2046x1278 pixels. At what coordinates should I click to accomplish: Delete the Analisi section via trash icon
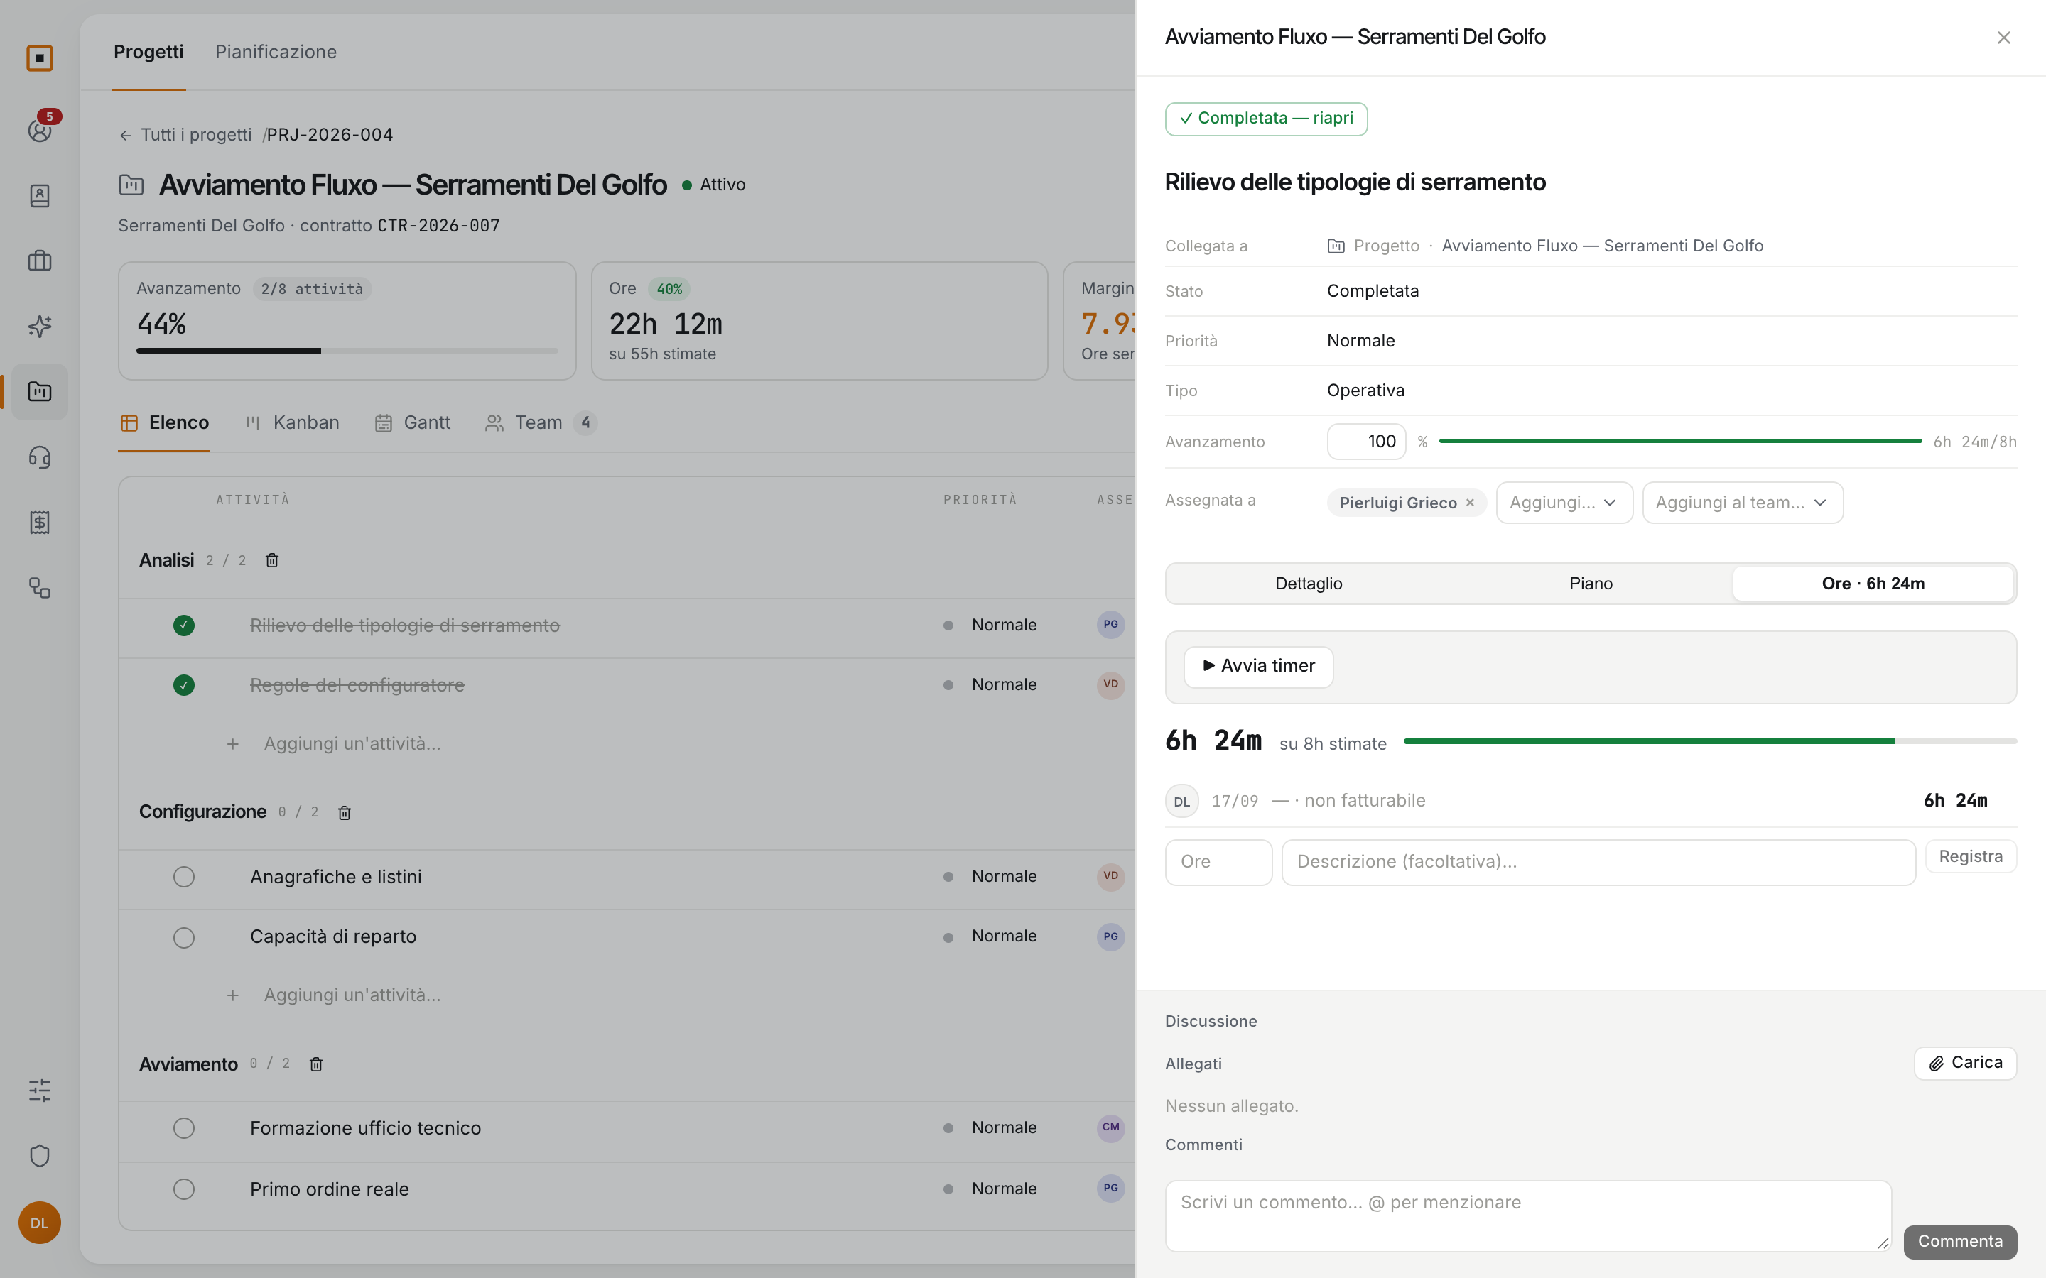(x=272, y=560)
